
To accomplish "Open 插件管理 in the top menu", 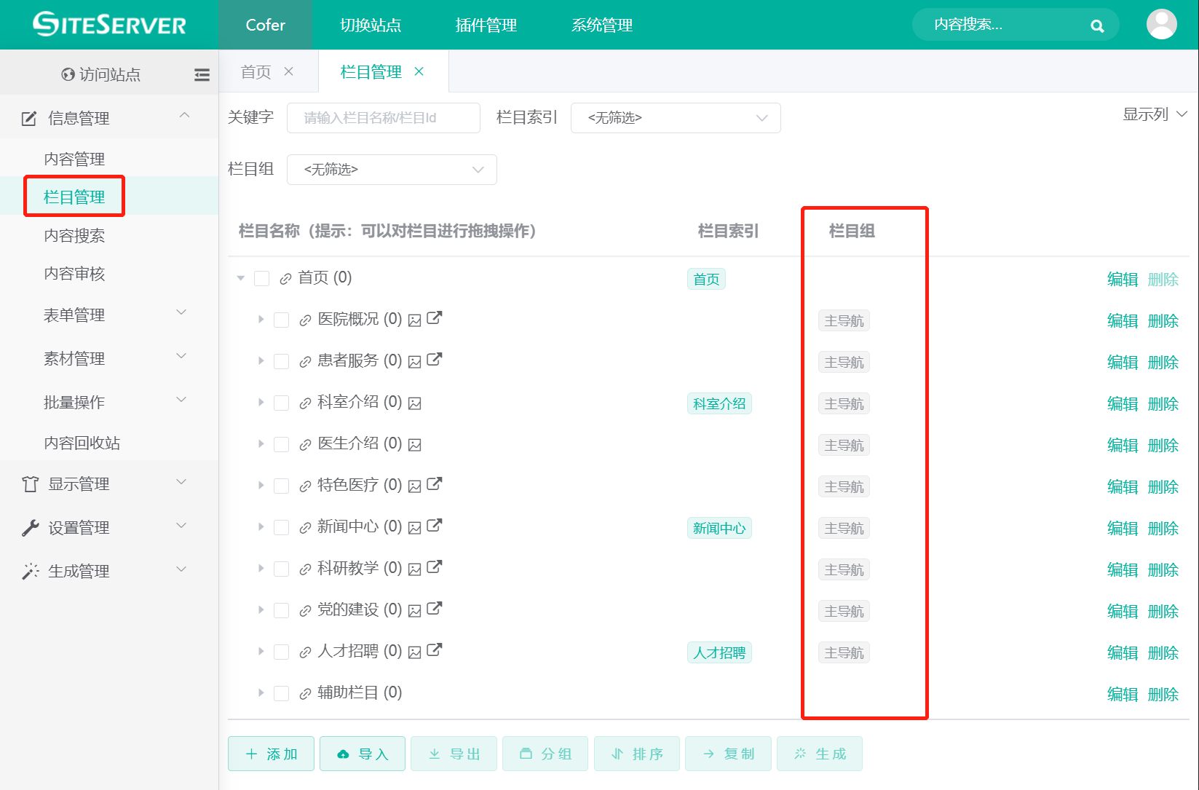I will (x=486, y=25).
